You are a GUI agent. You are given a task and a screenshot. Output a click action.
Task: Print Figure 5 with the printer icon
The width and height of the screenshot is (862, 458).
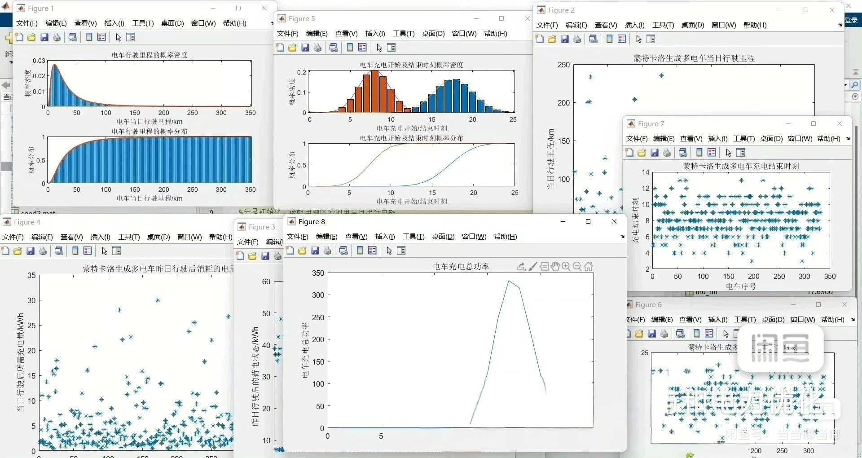[318, 48]
